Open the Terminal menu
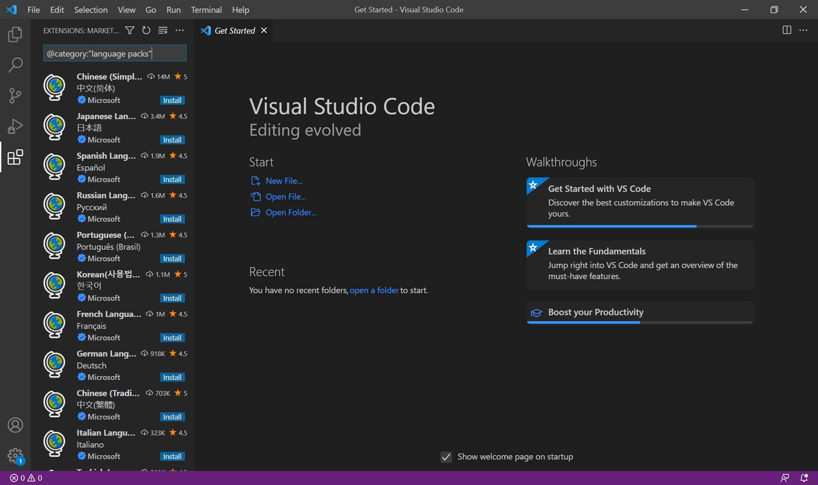The width and height of the screenshot is (818, 485). [x=206, y=9]
